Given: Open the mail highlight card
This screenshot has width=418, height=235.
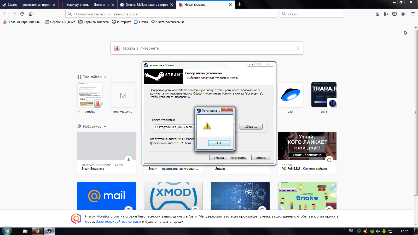Looking at the screenshot, I should (107, 196).
